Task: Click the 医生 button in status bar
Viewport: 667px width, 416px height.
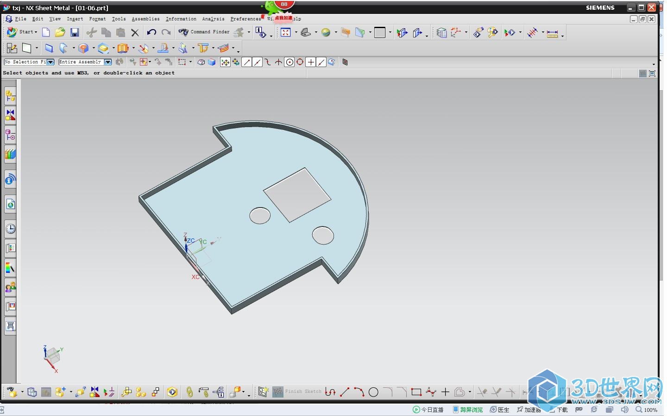Action: [500, 410]
